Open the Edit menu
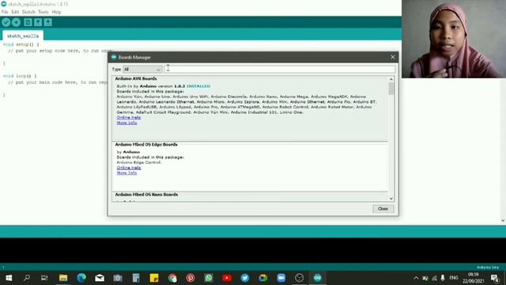 coord(15,12)
